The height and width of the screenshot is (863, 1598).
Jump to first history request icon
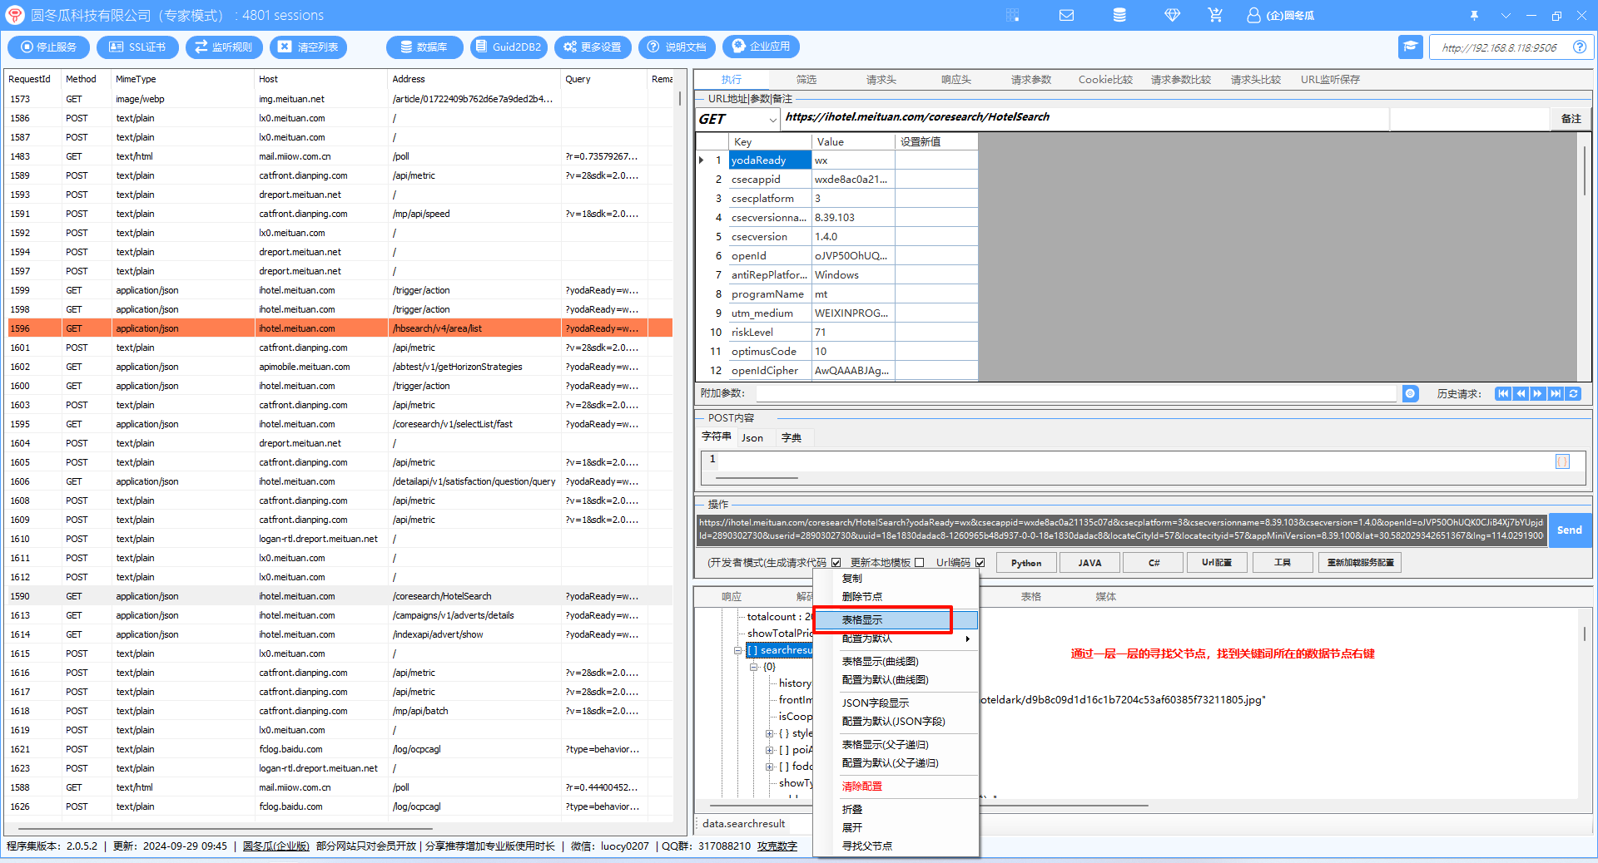pyautogui.click(x=1502, y=394)
